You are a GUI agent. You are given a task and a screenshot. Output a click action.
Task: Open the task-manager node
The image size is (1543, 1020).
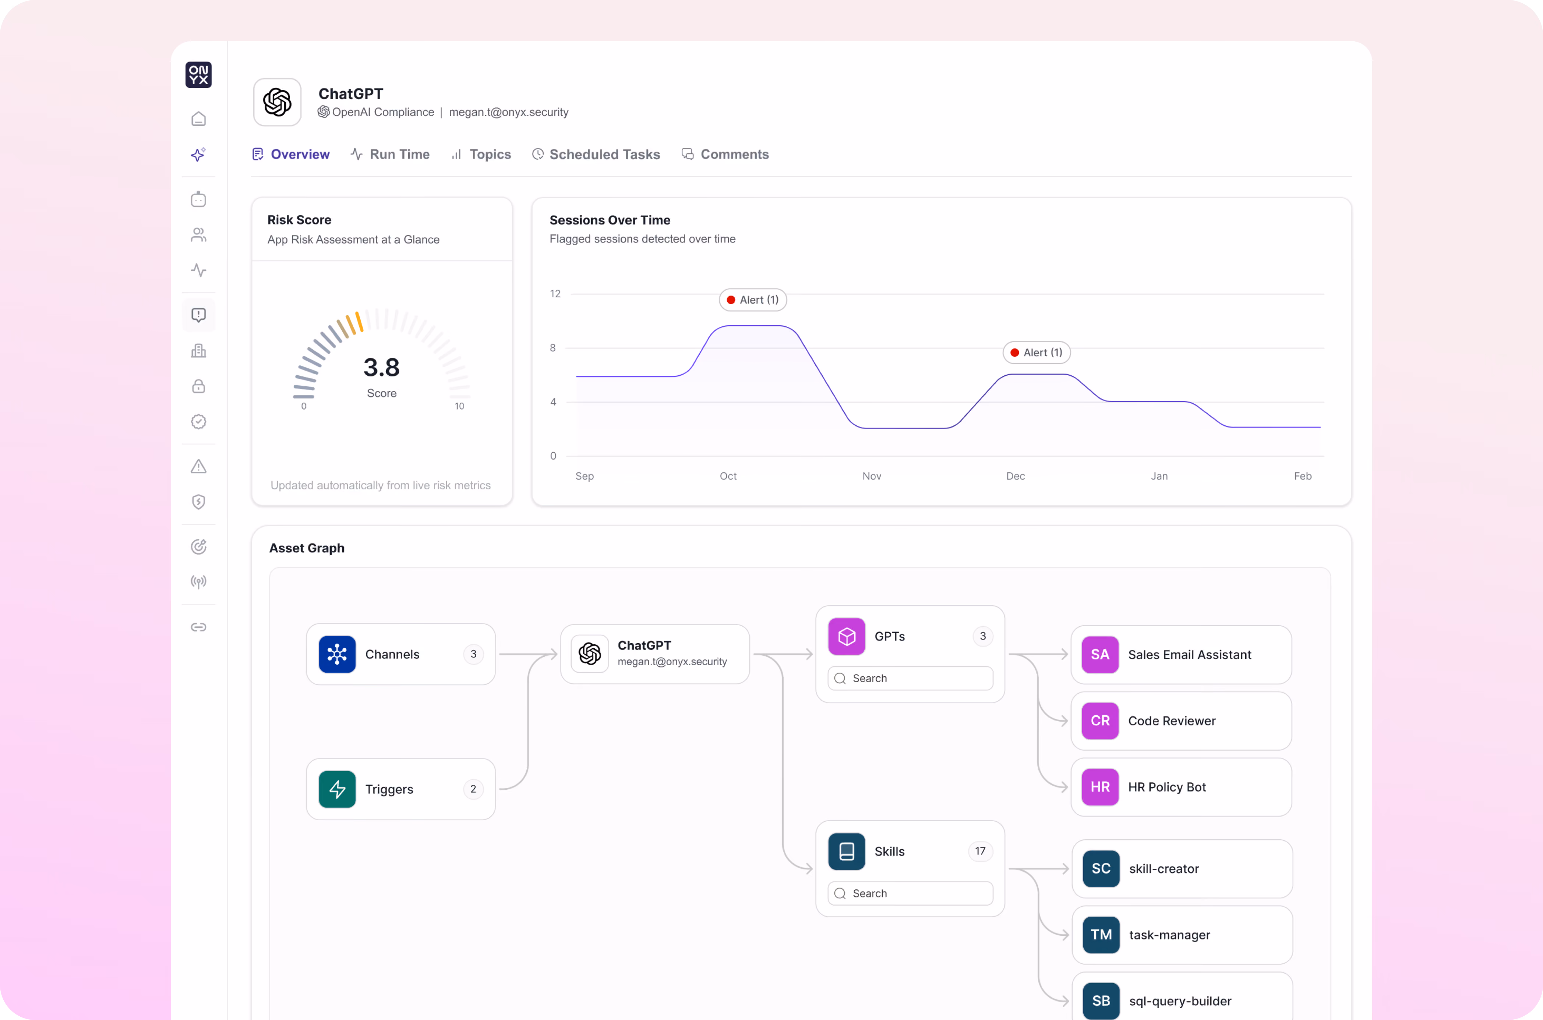pyautogui.click(x=1182, y=935)
